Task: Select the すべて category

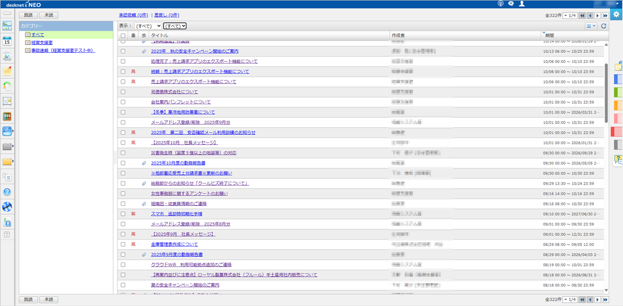Action: pos(37,35)
